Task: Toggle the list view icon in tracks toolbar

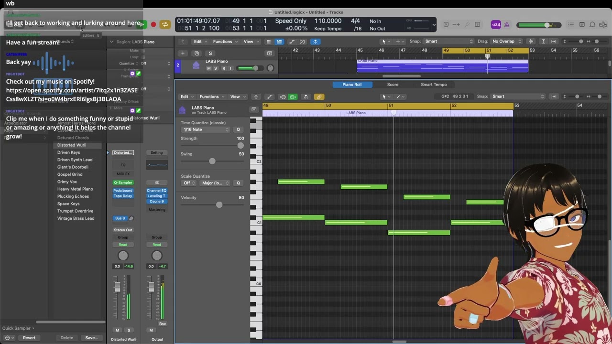Action: tap(279, 42)
